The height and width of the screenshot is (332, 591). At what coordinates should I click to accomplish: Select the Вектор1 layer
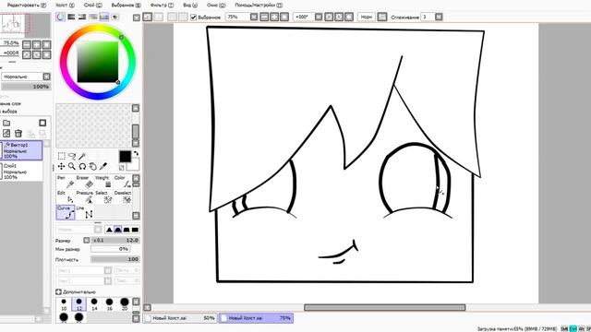(x=22, y=150)
